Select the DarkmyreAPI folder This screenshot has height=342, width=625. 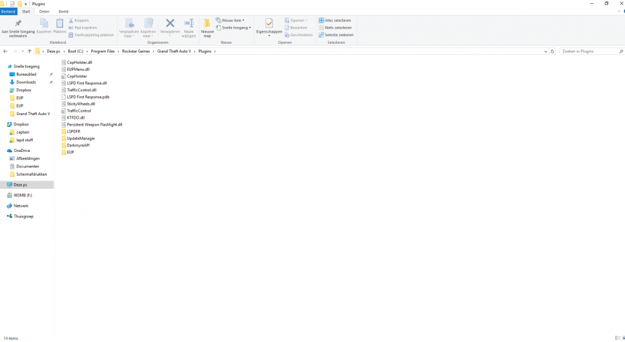tap(78, 145)
